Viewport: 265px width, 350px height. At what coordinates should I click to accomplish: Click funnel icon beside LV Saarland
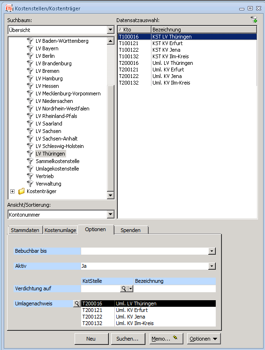(30, 124)
